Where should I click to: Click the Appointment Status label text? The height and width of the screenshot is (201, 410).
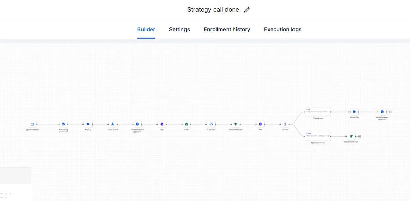32,130
